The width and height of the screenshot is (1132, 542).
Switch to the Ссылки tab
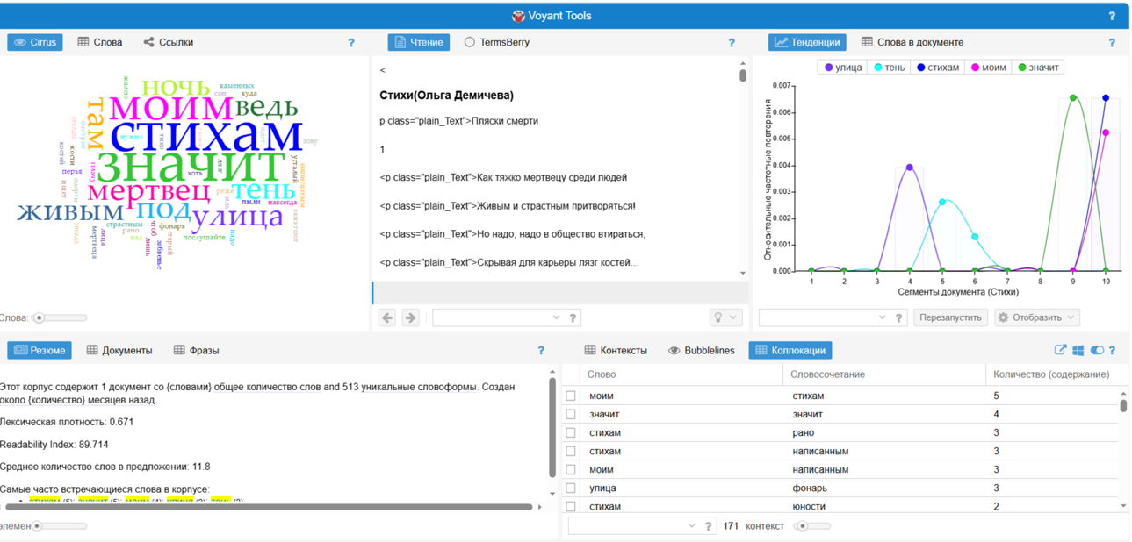[x=168, y=42]
